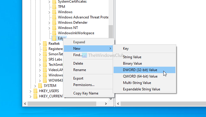The width and height of the screenshot is (206, 117).
Task: Click the SimonTatham folder icon
Action: pos(45,54)
